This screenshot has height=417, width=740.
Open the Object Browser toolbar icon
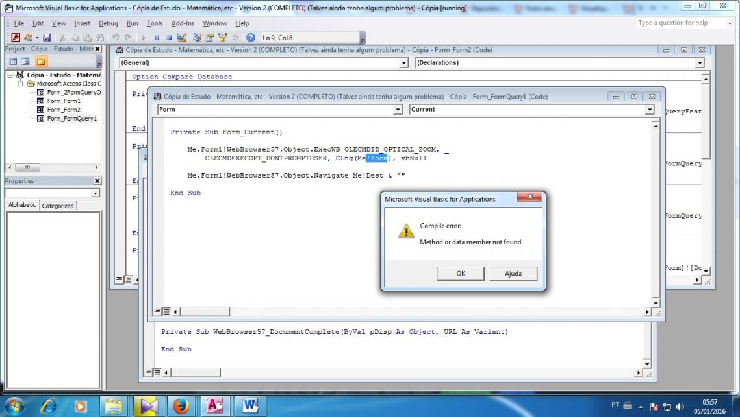tap(222, 37)
